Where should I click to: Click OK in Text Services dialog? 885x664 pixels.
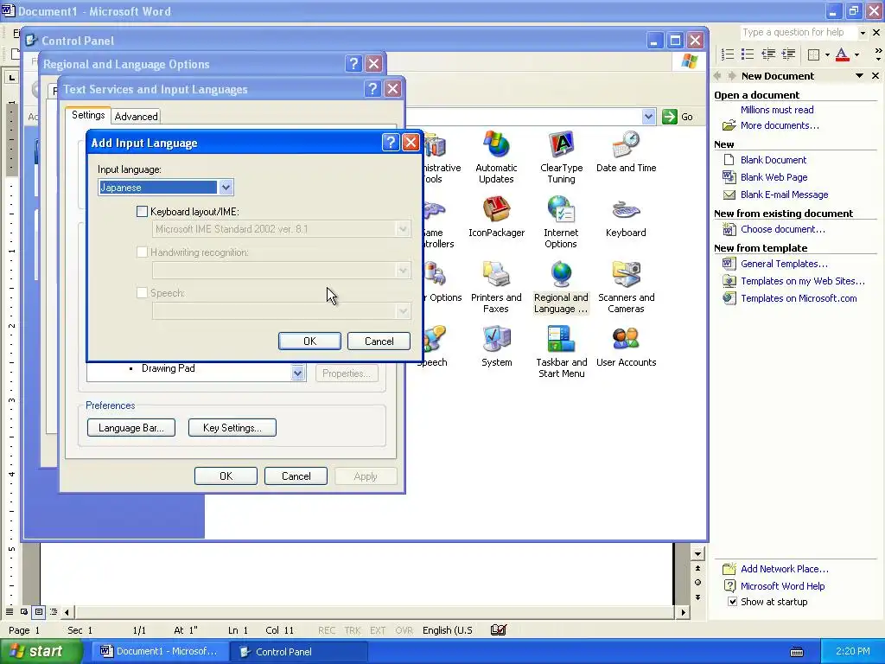(226, 476)
